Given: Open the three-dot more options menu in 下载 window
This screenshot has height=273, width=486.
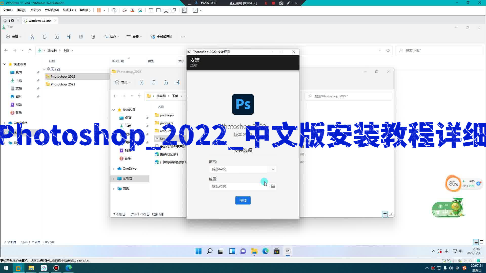Looking at the screenshot, I should (183, 37).
